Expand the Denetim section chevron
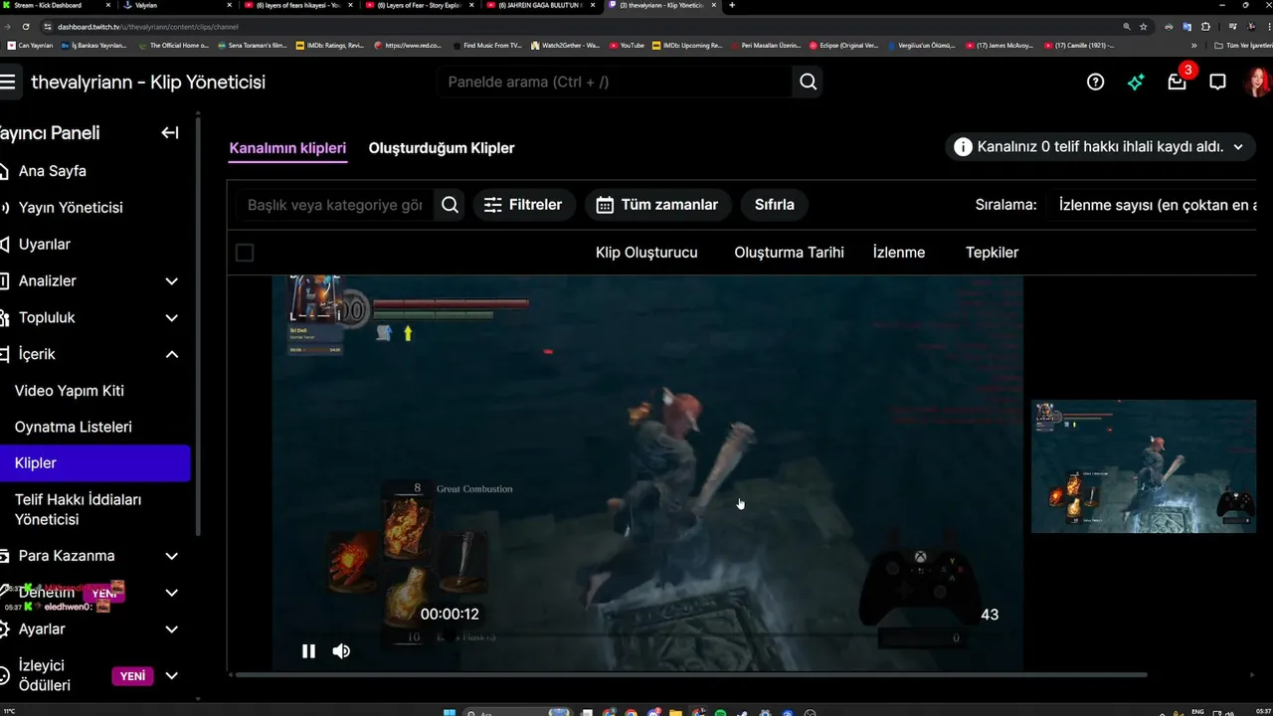This screenshot has width=1273, height=716. coord(171,593)
